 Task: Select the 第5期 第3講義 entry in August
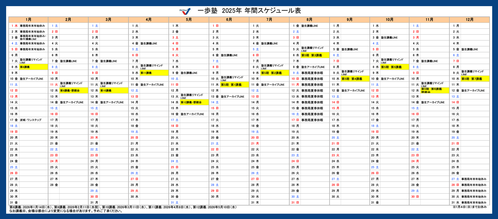point(315,55)
